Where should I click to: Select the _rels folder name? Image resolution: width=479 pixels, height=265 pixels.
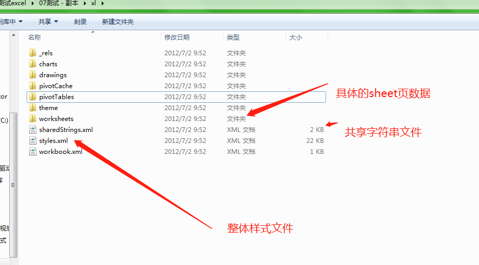pyautogui.click(x=46, y=53)
